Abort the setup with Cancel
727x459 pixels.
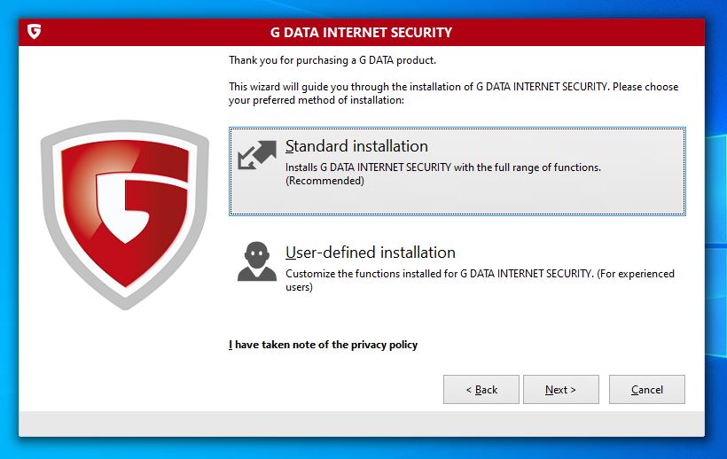[x=647, y=390]
